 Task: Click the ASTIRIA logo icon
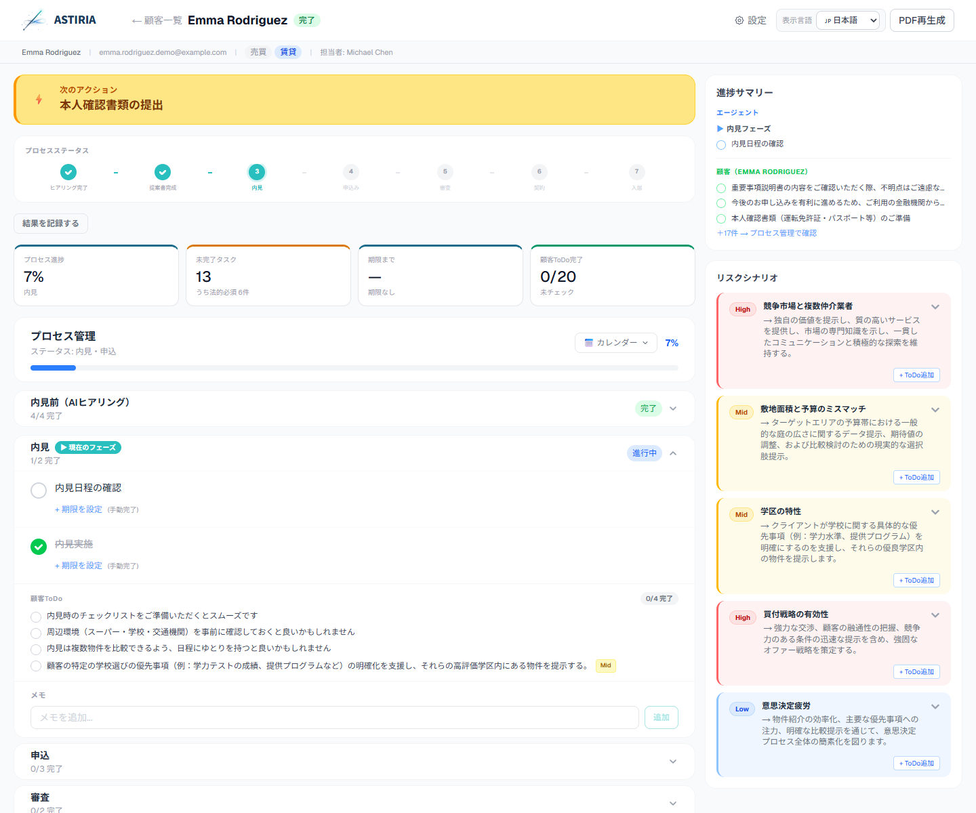point(34,20)
